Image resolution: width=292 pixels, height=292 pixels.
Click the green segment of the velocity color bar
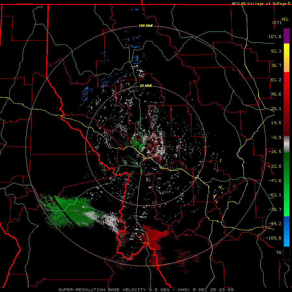[x=286, y=184]
